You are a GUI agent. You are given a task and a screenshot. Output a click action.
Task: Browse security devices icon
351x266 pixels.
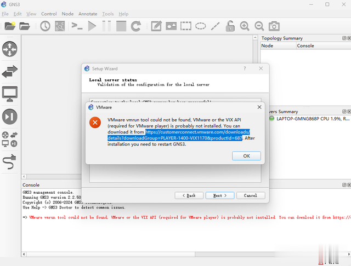pyautogui.click(x=10, y=117)
